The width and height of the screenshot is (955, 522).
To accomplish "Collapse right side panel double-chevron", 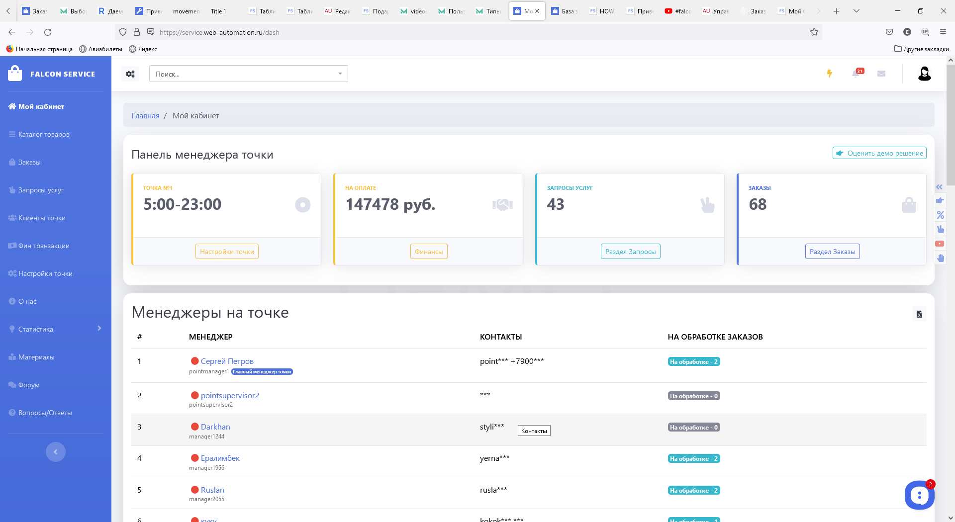I will pos(939,187).
